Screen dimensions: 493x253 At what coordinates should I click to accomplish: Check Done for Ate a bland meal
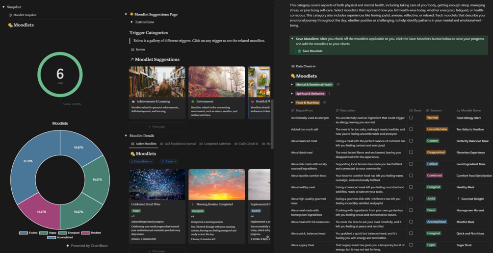tap(411, 152)
